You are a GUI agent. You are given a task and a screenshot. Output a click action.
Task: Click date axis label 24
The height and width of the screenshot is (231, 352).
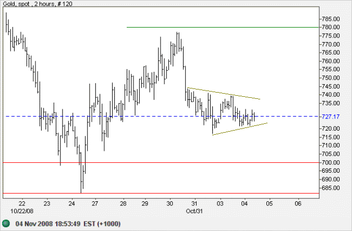point(71,203)
